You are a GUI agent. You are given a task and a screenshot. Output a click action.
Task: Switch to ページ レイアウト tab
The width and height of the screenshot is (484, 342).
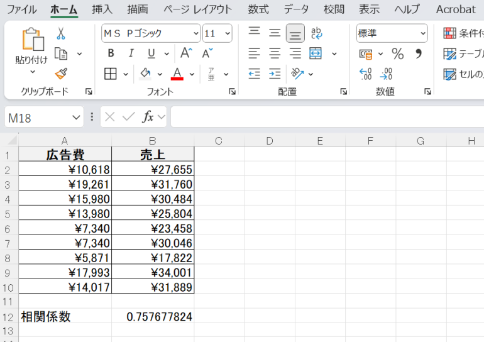point(197,9)
